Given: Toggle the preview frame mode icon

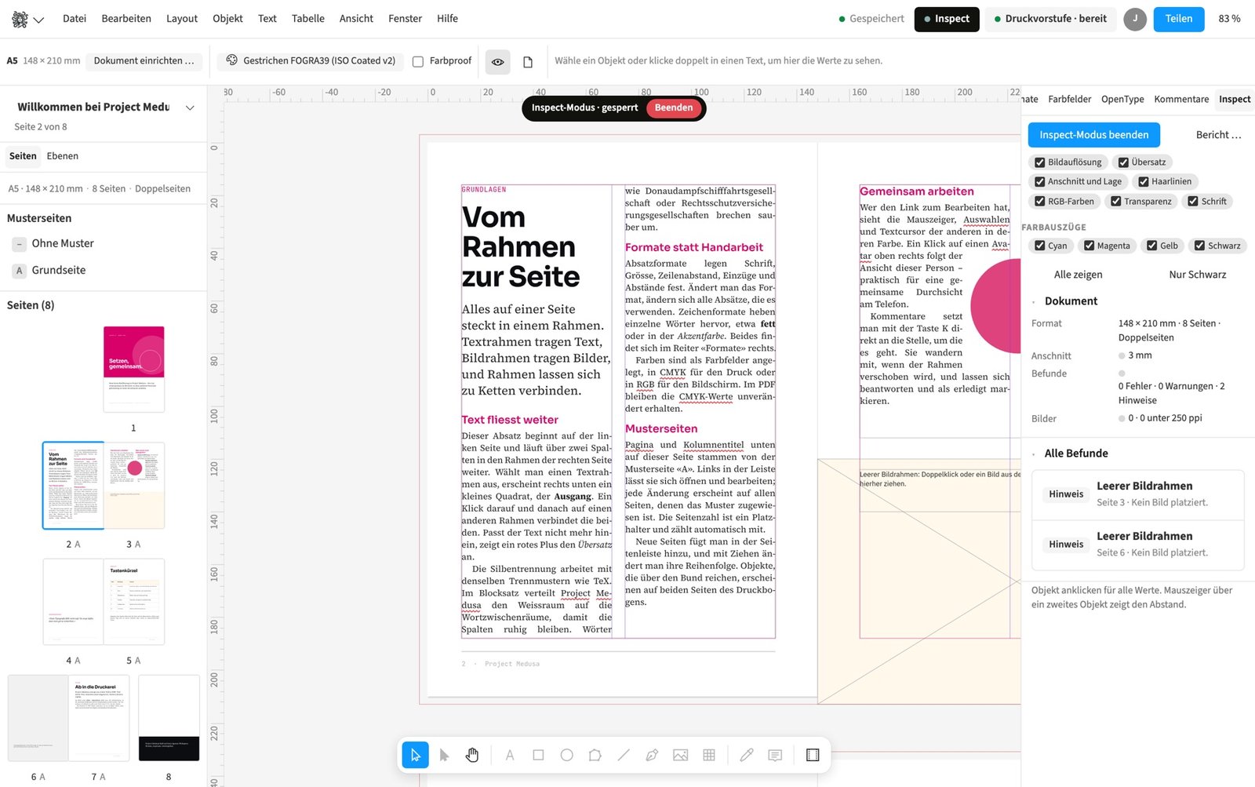Looking at the screenshot, I should point(813,755).
